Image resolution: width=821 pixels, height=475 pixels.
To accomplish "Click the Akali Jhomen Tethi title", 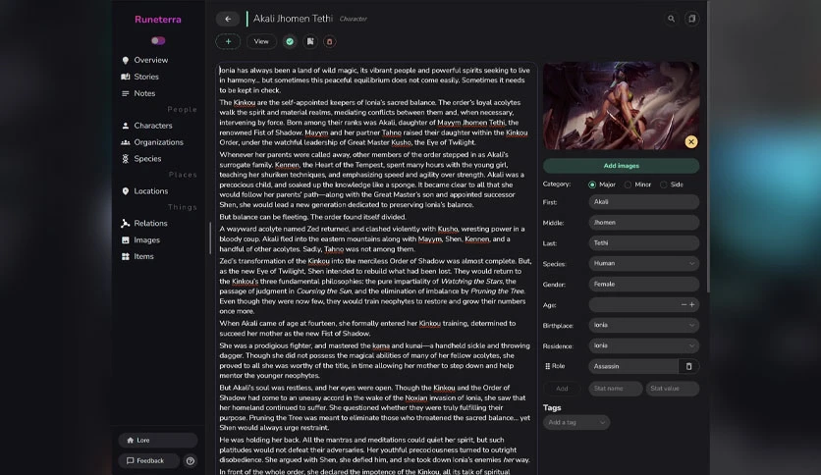I will [x=293, y=19].
